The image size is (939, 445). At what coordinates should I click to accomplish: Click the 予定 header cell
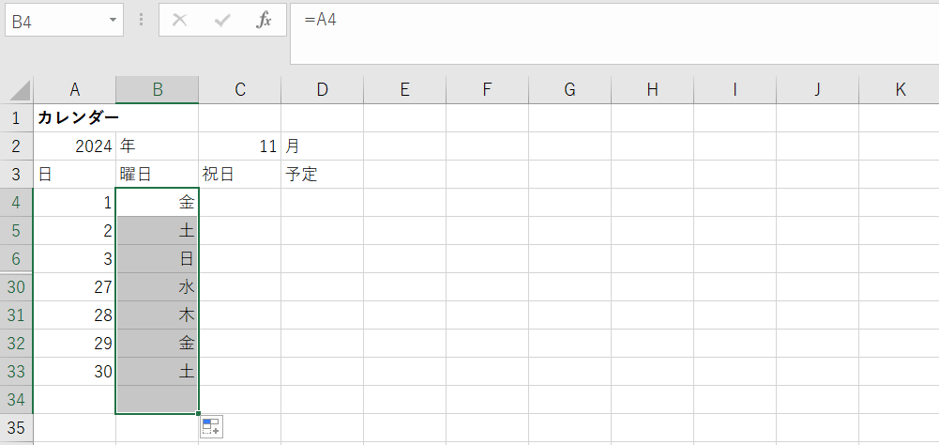point(322,175)
